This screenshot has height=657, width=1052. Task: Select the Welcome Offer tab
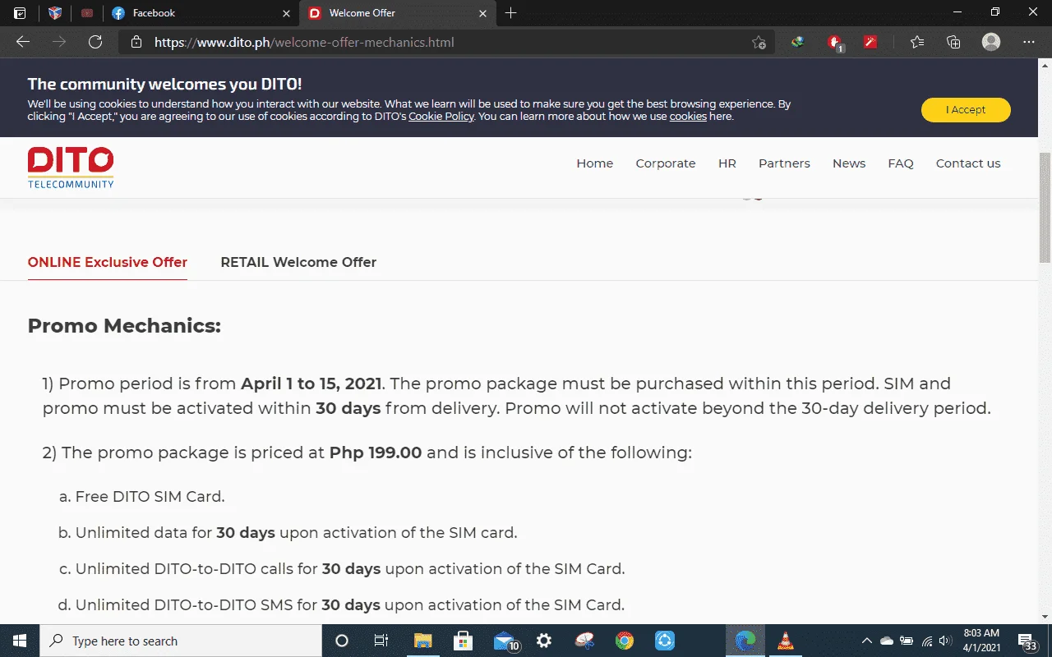(x=397, y=13)
